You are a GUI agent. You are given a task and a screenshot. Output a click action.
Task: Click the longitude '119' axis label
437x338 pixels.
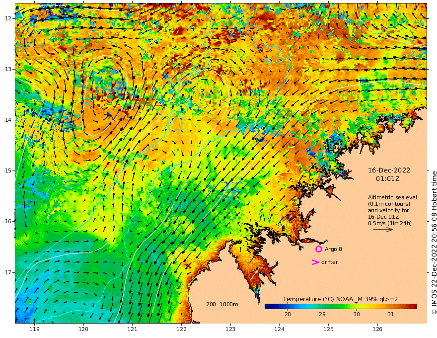click(34, 329)
